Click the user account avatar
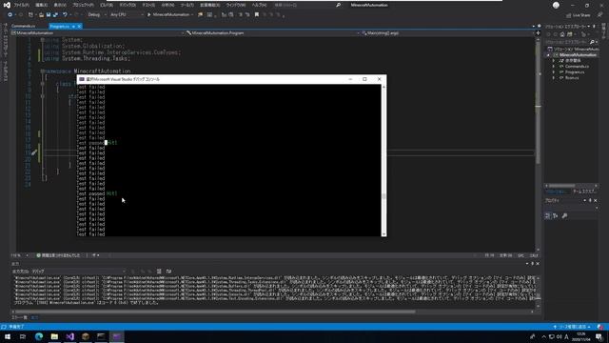This screenshot has height=343, width=609. tap(556, 5)
